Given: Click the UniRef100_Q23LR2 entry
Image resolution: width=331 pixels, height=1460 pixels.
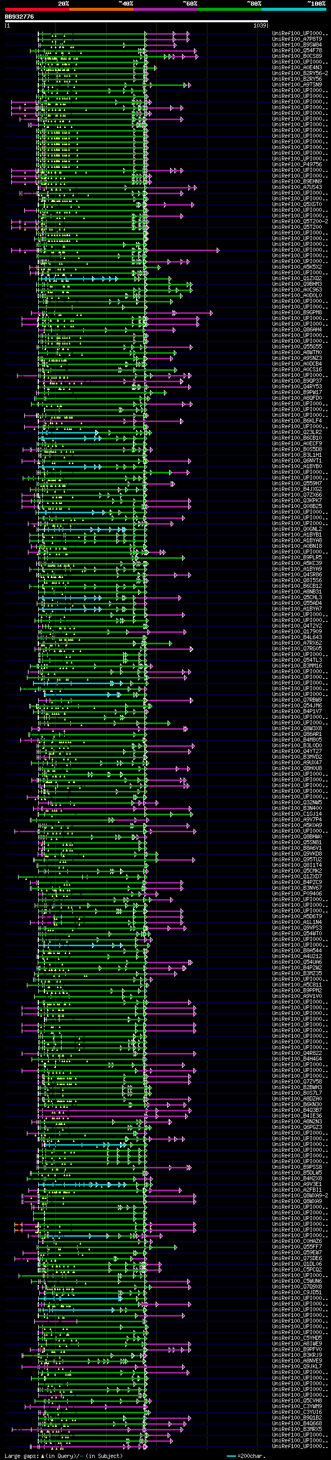Looking at the screenshot, I should coord(297,432).
